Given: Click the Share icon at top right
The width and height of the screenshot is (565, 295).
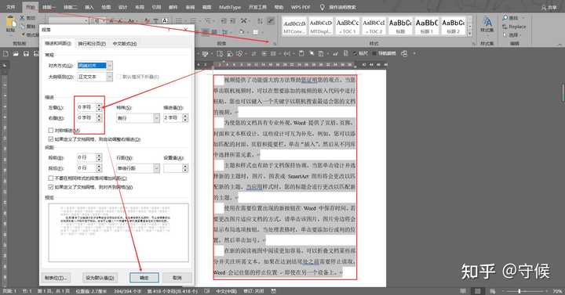Looking at the screenshot, I should [x=544, y=7].
